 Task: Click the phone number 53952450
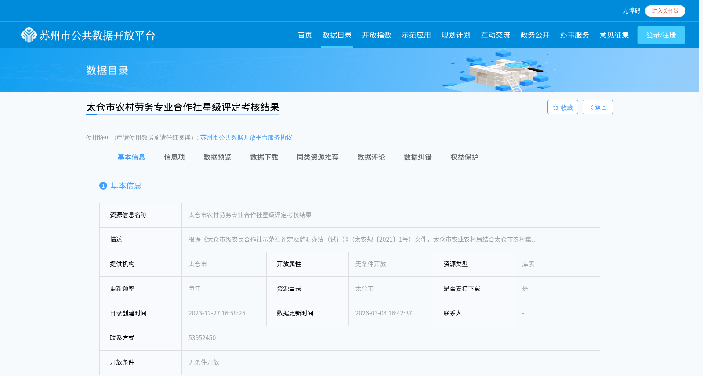(202, 338)
